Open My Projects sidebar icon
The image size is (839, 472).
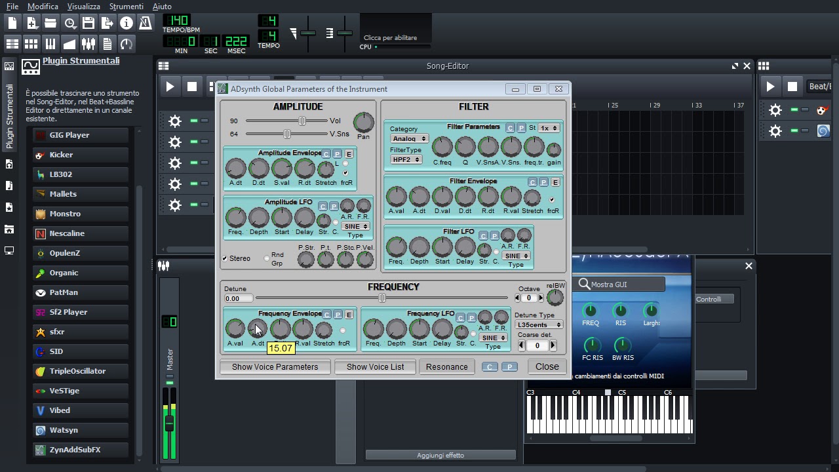pyautogui.click(x=9, y=164)
